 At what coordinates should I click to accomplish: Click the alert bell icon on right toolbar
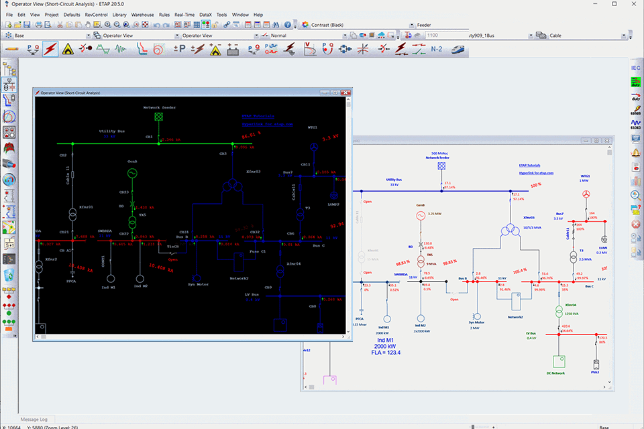635,153
